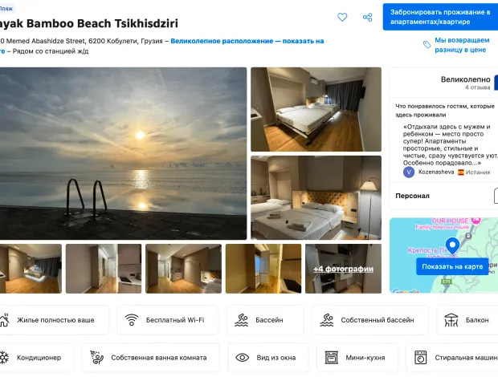The image size is (498, 377).
Task: Click the heart icon to save property
Action: [342, 17]
